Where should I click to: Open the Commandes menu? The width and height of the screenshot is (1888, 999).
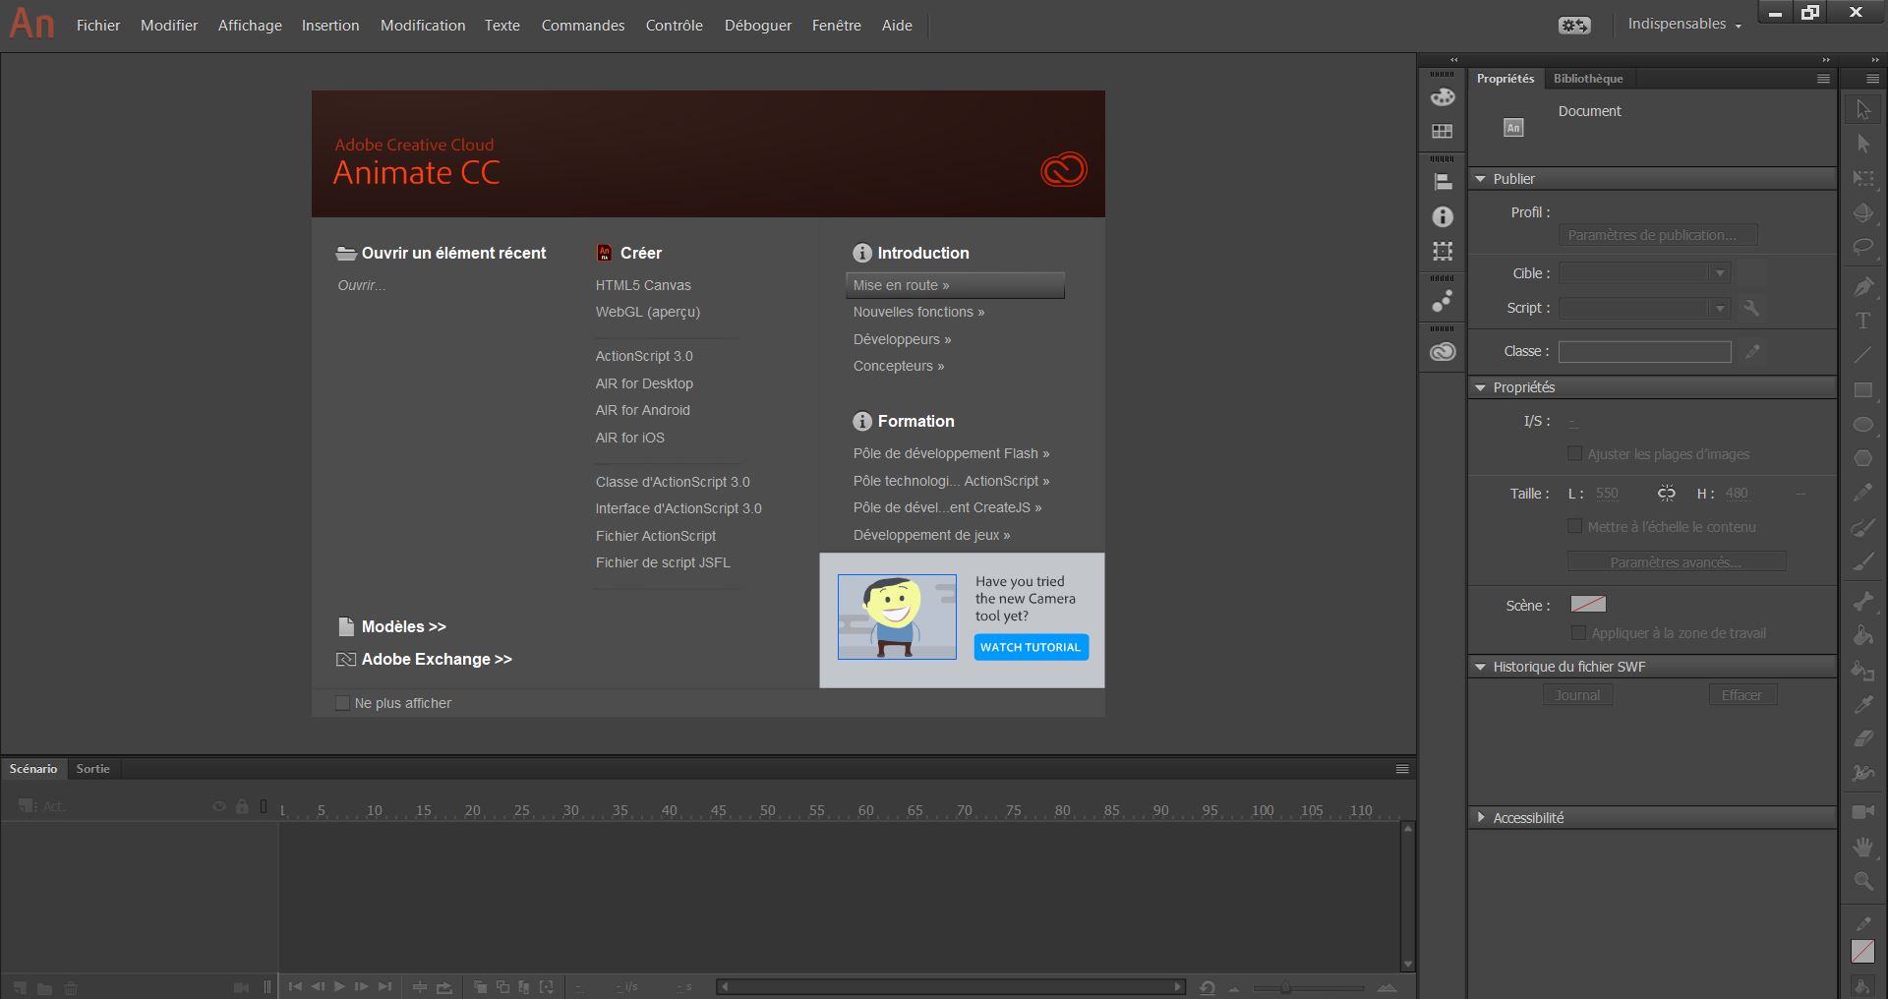[582, 26]
